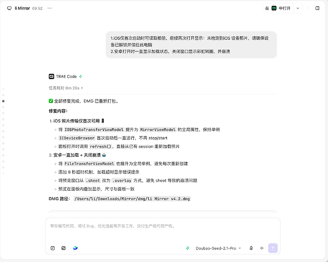Viewport: 328px width, 262px height.
Task: Click the audio waveform icon
Action: [x=262, y=248]
